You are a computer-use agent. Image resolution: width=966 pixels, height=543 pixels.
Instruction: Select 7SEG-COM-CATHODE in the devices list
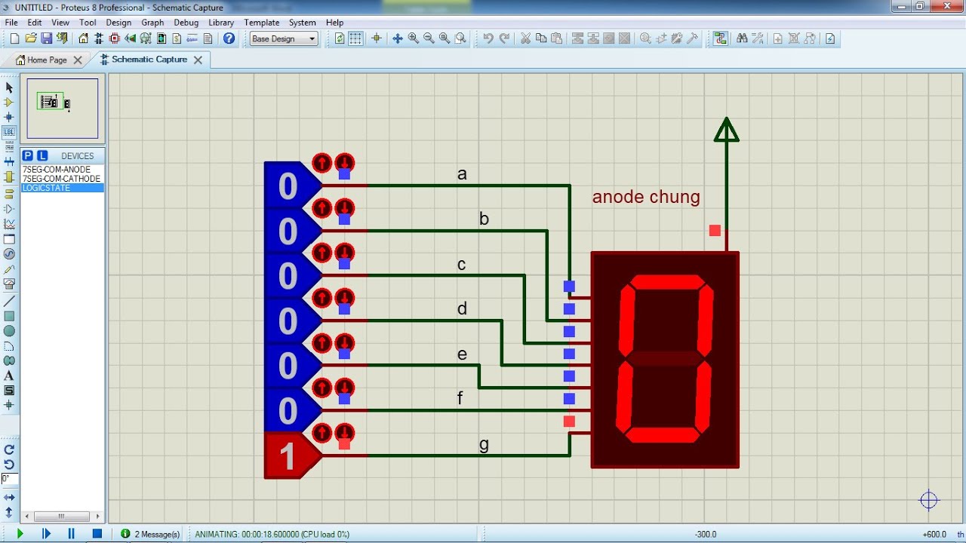pyautogui.click(x=61, y=179)
